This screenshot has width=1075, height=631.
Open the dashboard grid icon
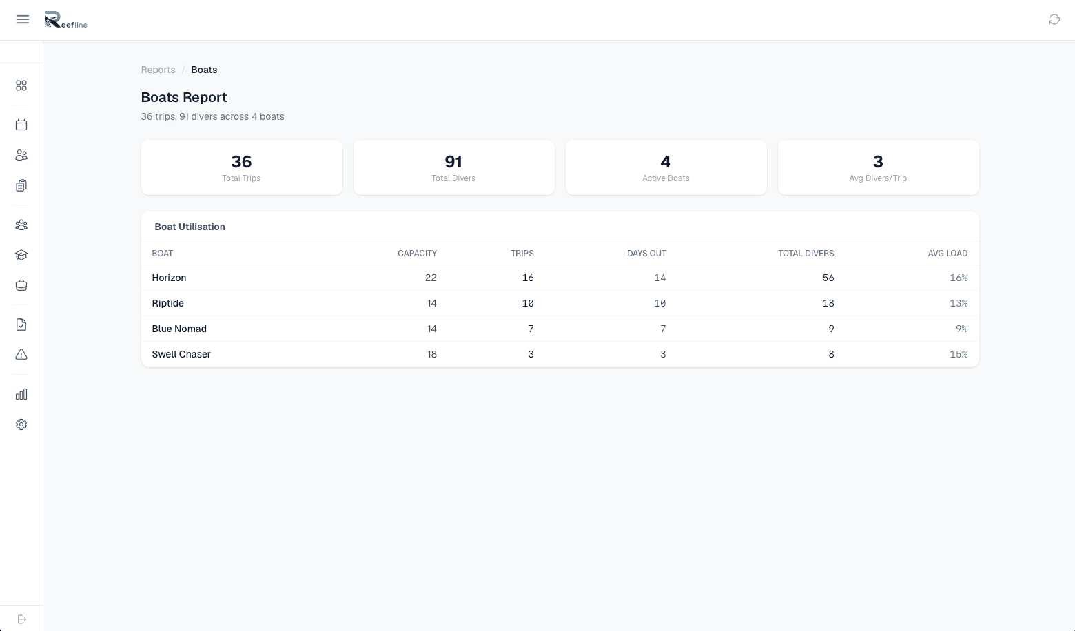(x=21, y=85)
